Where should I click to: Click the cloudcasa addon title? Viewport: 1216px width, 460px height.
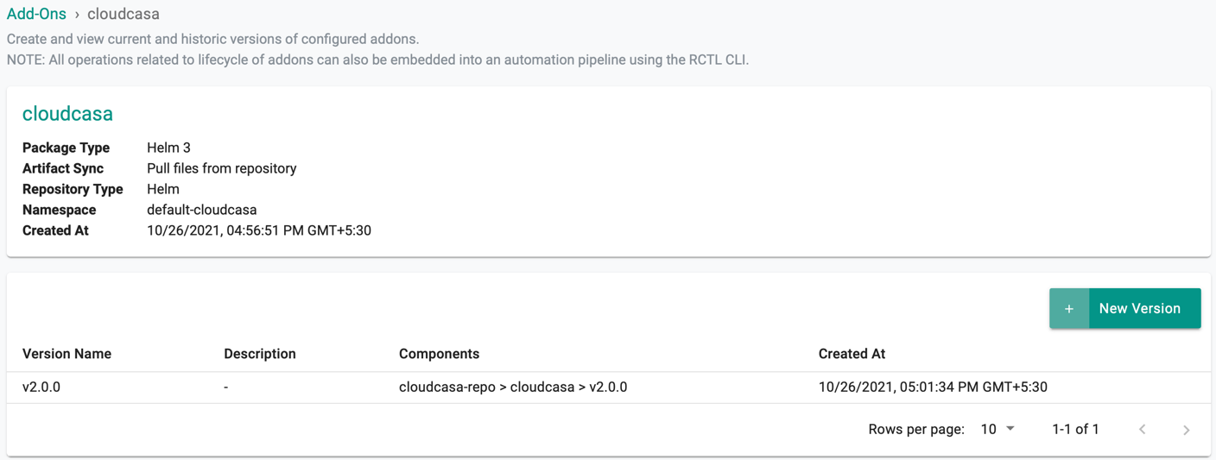67,114
